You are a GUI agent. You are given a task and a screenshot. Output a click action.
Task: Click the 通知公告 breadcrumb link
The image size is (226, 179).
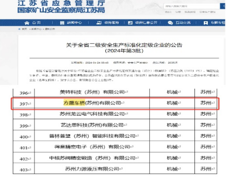[x=50, y=29]
